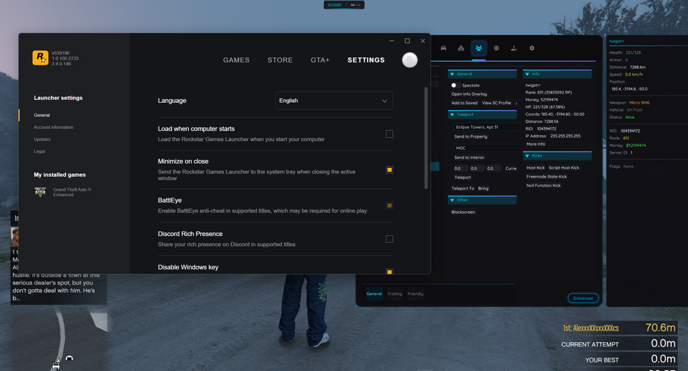Image resolution: width=688 pixels, height=371 pixels.
Task: Click the first 0.0 coordinate field
Action: click(x=460, y=168)
